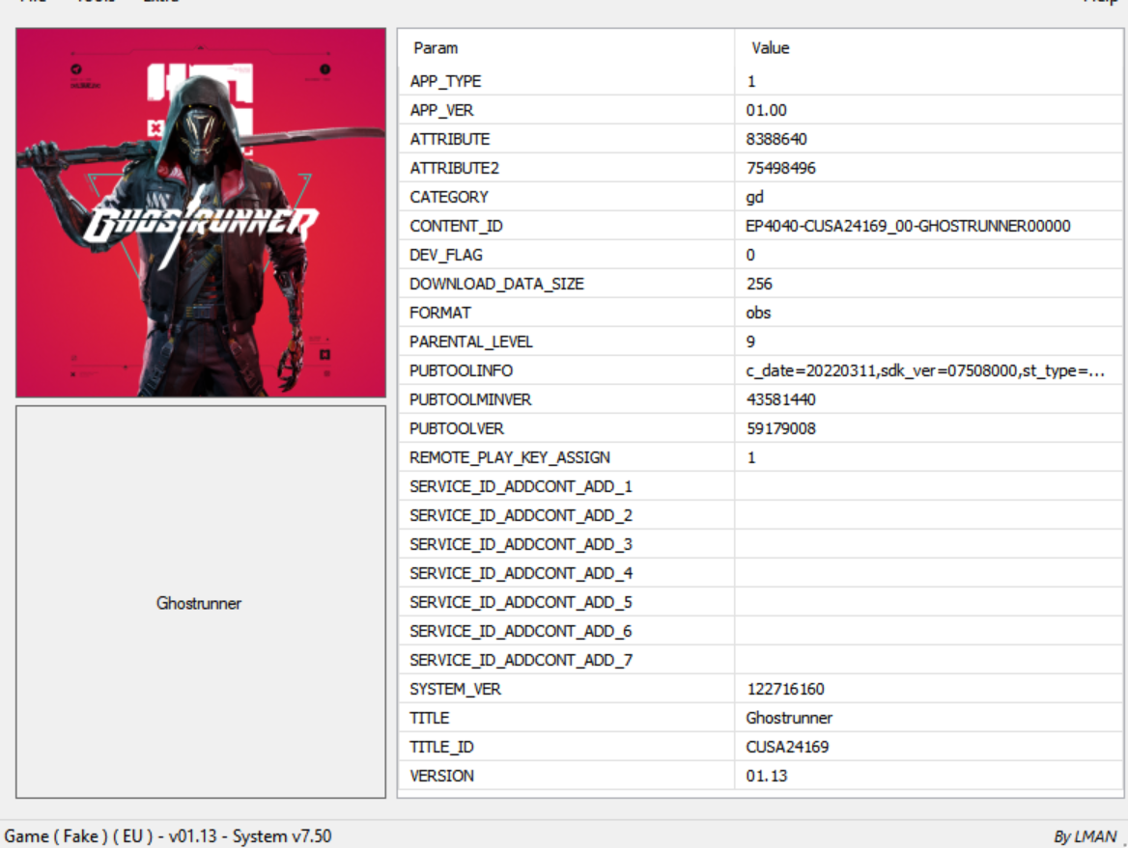The image size is (1128, 848).
Task: Click the DEV_FLAG value 0
Action: [x=750, y=255]
